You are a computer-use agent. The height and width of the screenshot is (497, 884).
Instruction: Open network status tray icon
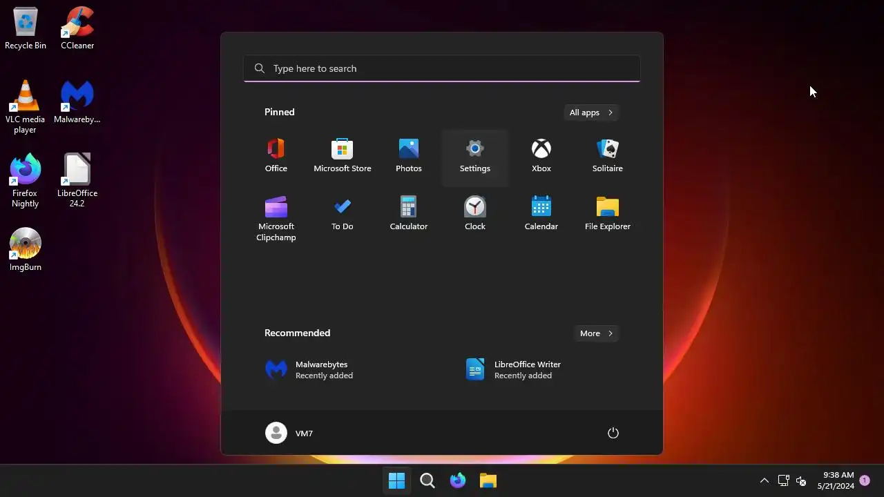(x=783, y=480)
